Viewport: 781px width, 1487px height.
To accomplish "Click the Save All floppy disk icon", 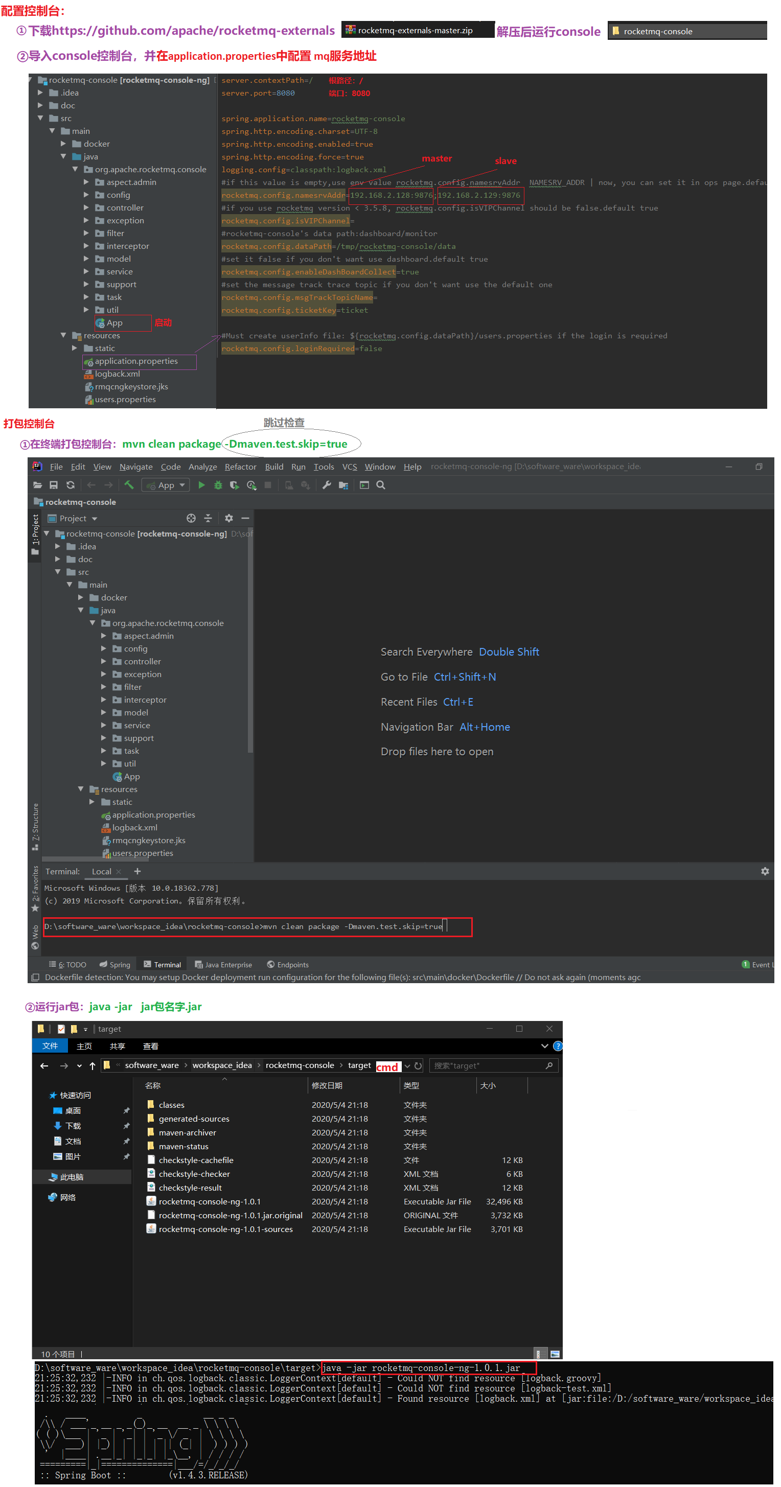I will click(54, 485).
